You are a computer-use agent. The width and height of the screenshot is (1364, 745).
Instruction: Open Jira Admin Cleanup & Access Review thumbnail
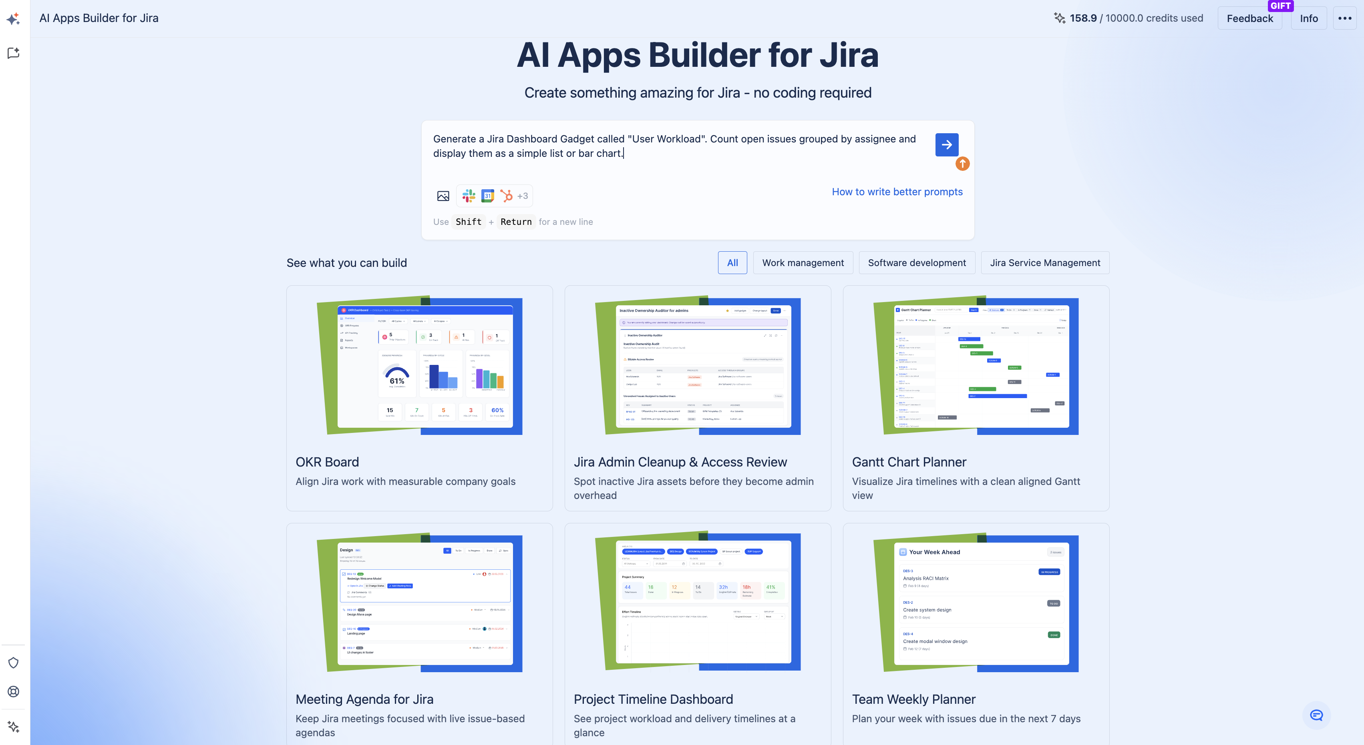(x=698, y=366)
